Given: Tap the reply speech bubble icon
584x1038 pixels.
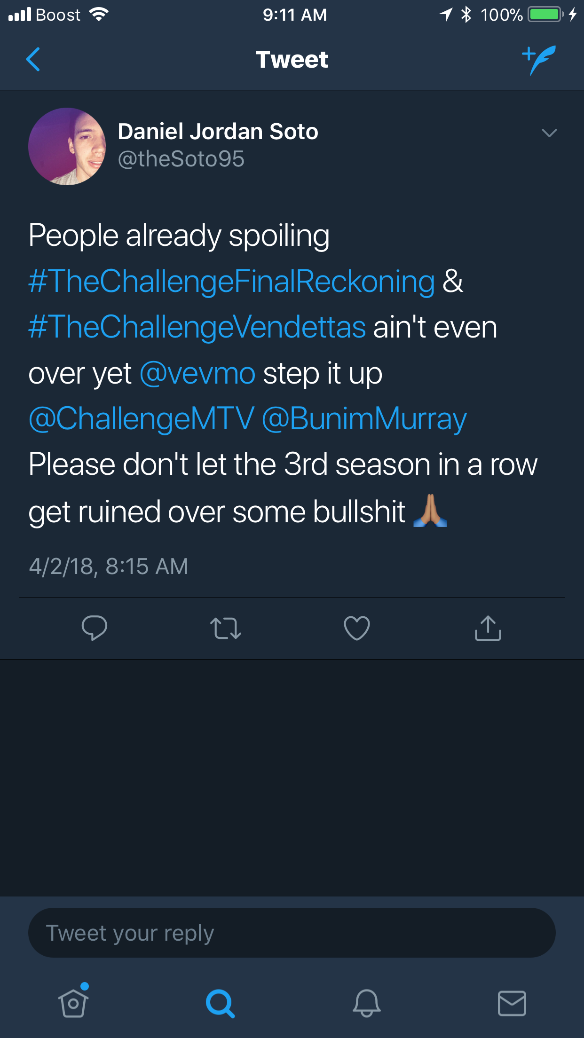Looking at the screenshot, I should point(95,628).
